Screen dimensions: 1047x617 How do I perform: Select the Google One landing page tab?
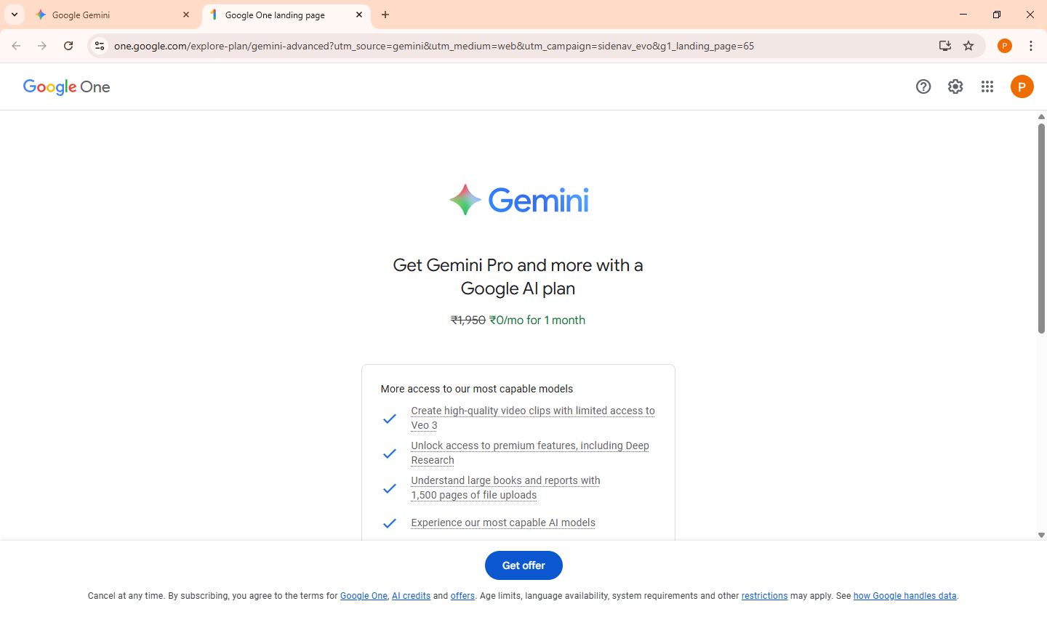pyautogui.click(x=285, y=15)
